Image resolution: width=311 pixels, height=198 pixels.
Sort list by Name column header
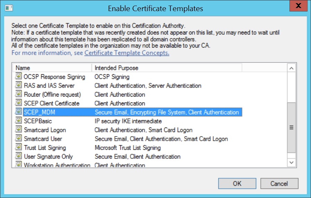pyautogui.click(x=52, y=68)
